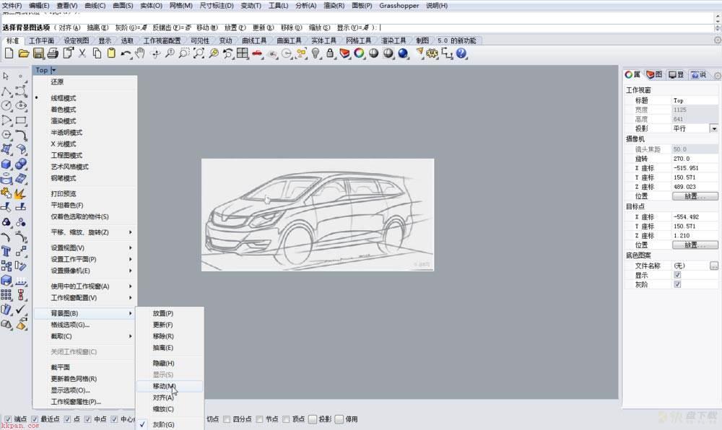Viewport: 722px width, 430px height.
Task: Click the Help question mark icon
Action: (461, 53)
